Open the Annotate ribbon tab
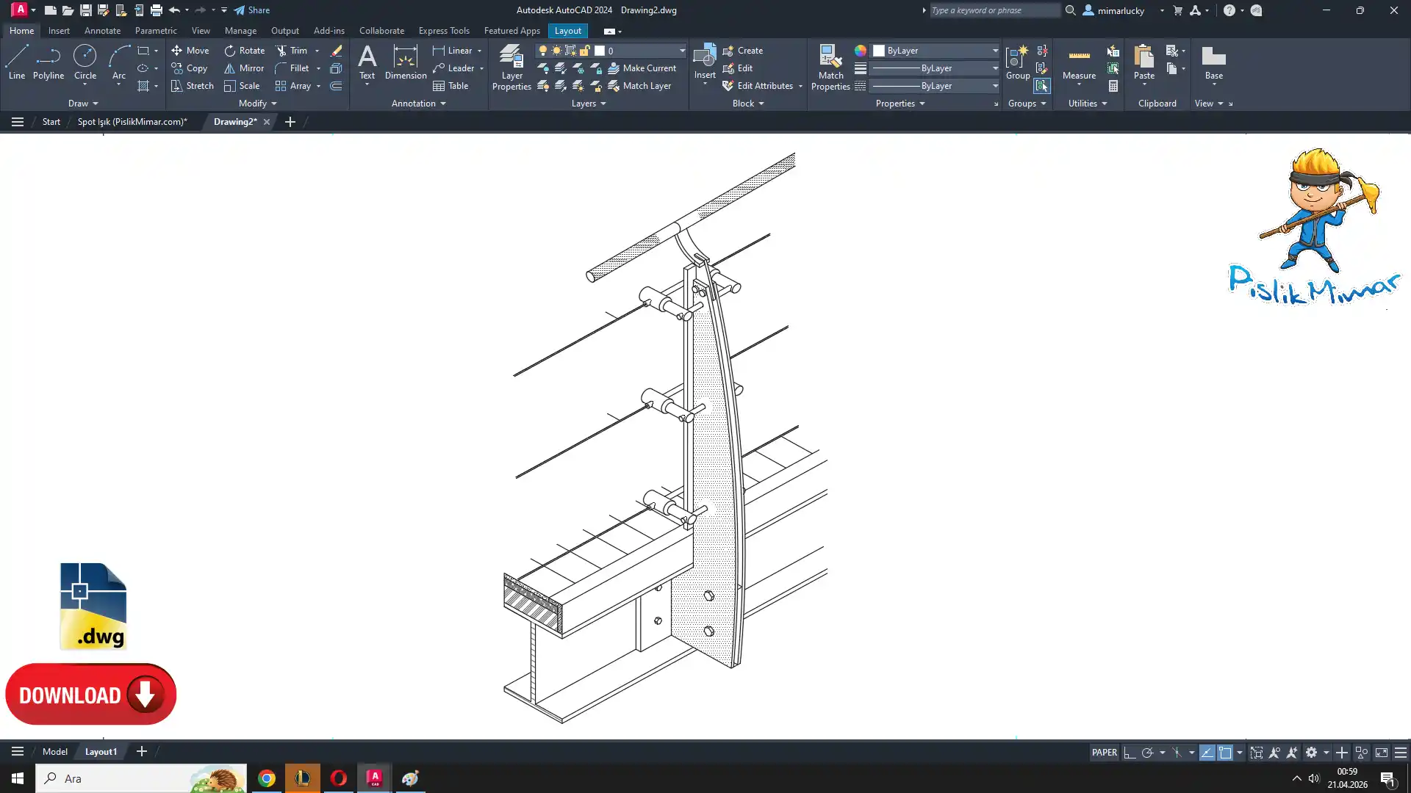 pyautogui.click(x=102, y=31)
